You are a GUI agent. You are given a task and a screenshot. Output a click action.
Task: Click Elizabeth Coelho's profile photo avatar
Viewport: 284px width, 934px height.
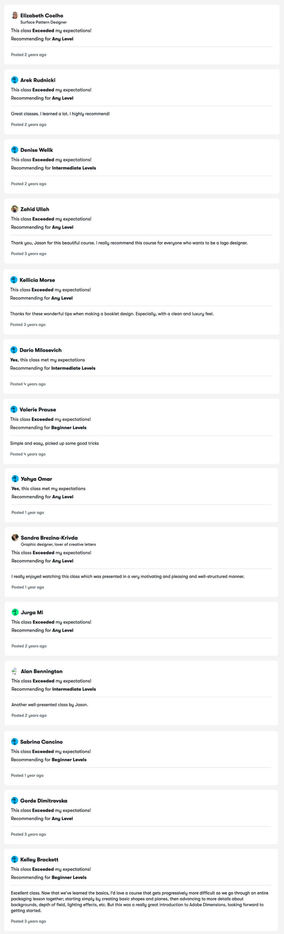tap(15, 15)
